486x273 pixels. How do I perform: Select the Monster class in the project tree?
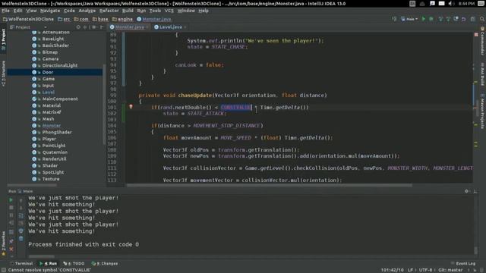[51, 126]
